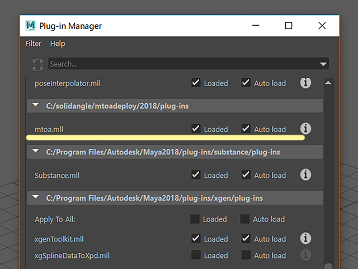Screen dimensions: 358x269
Task: Open info for poseInterpolator.mll plug-in
Action: tap(305, 83)
